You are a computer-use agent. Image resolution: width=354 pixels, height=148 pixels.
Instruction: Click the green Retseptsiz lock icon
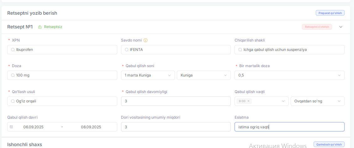click(x=40, y=27)
